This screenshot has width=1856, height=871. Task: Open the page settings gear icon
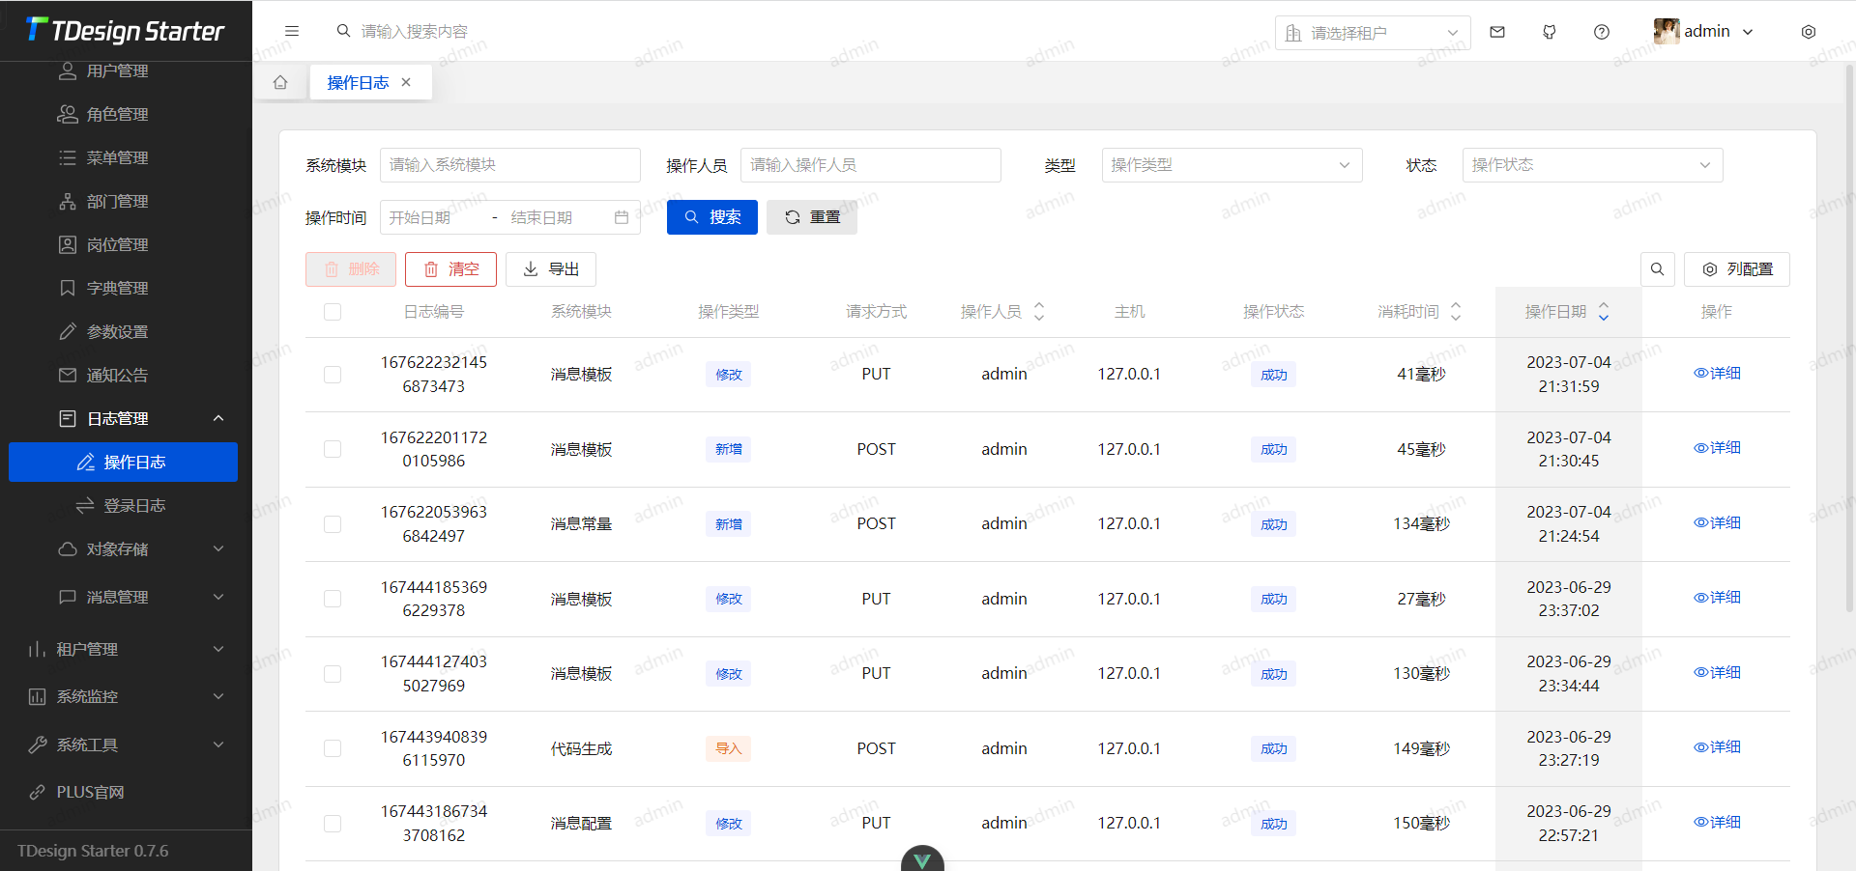(1809, 31)
